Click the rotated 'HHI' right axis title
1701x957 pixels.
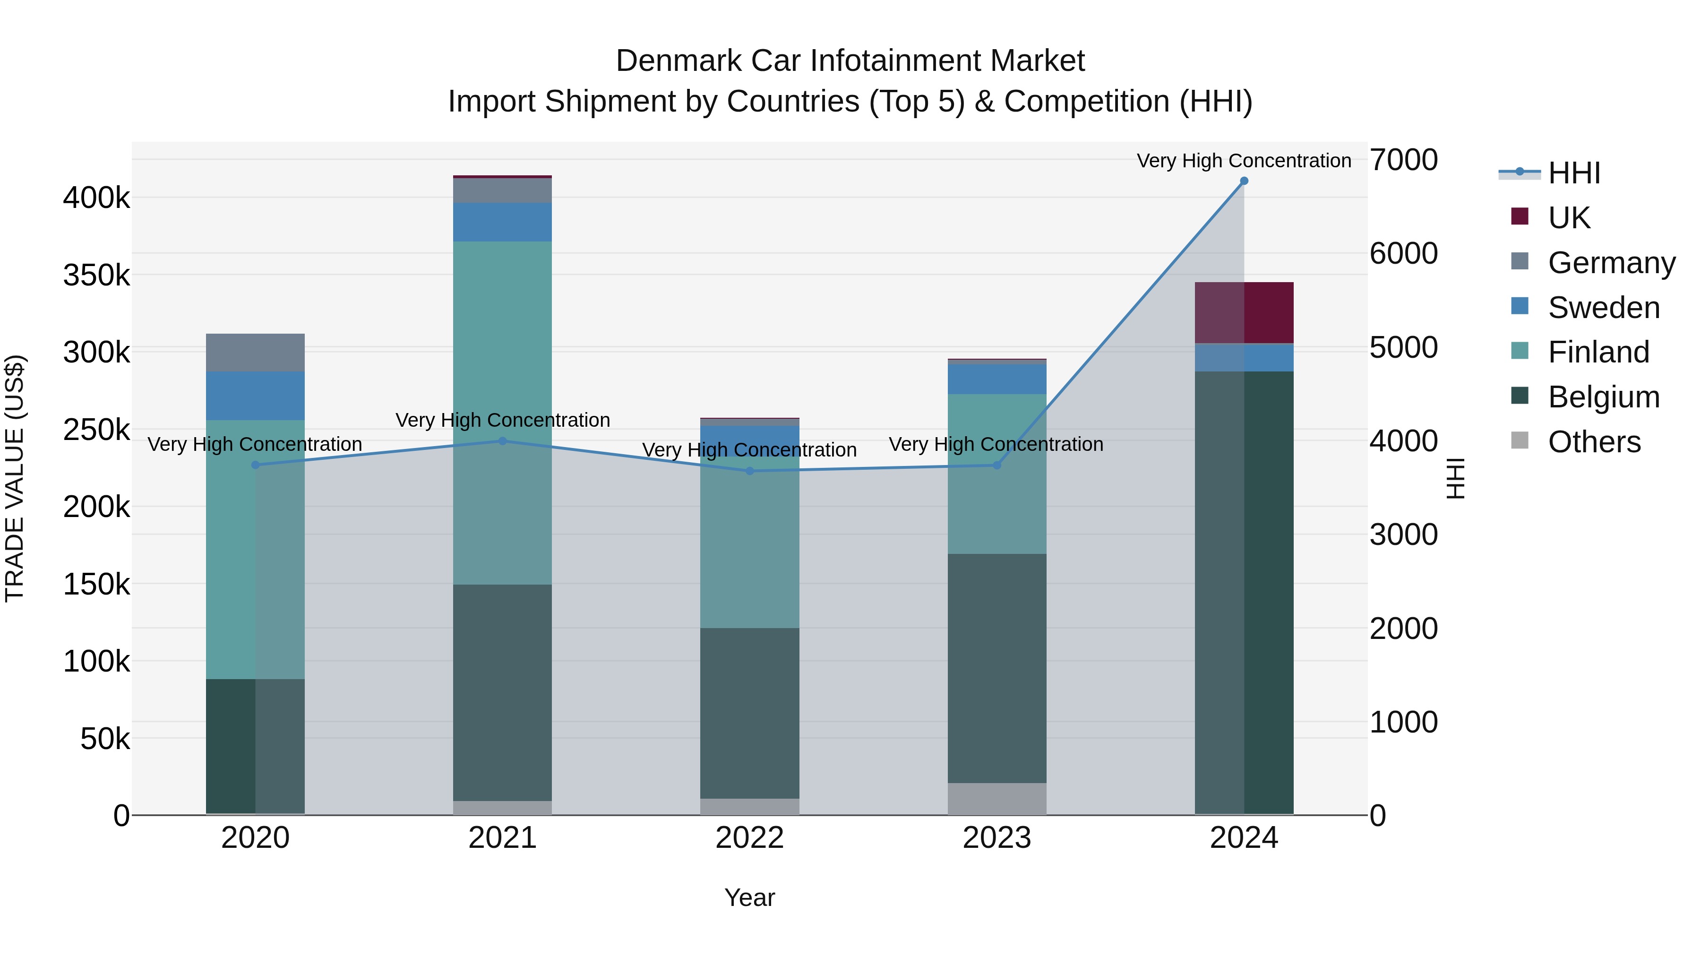pos(1455,478)
